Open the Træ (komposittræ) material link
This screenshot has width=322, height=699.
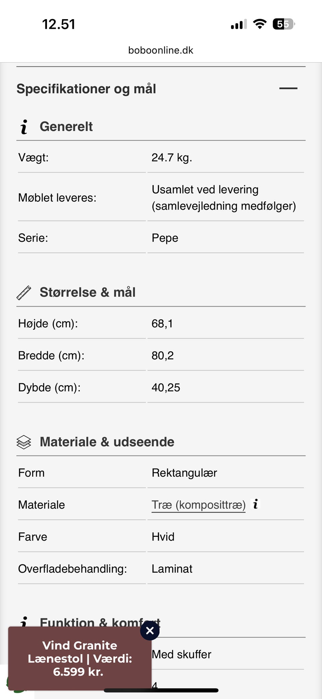click(198, 505)
